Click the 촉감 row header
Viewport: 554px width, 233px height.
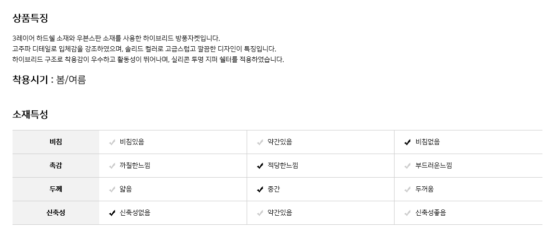pos(56,166)
